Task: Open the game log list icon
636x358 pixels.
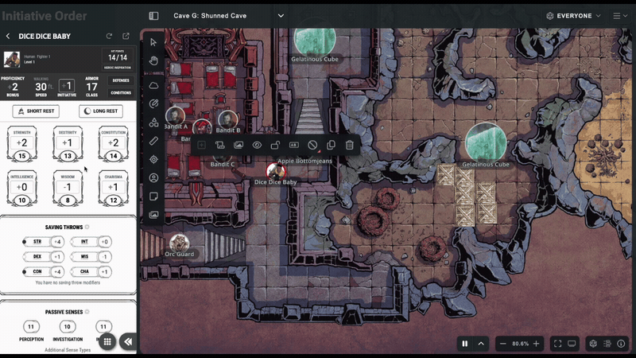Action: [607, 344]
